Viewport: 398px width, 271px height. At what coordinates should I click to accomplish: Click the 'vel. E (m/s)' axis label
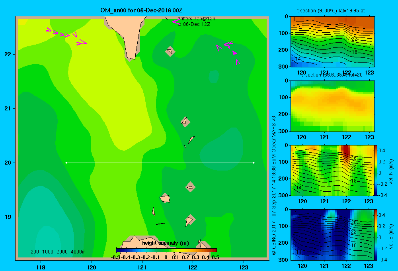[391, 236]
